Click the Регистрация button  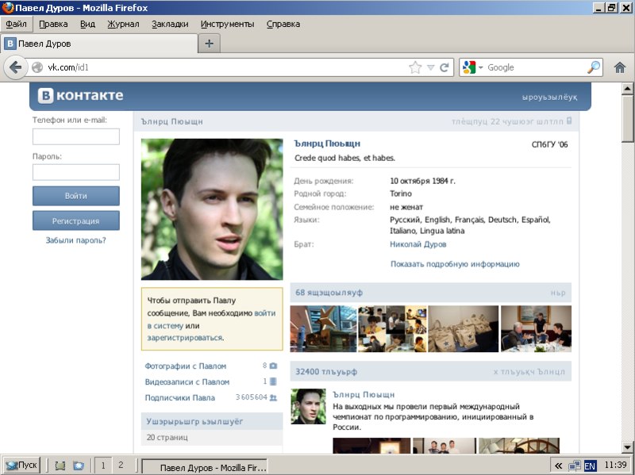(x=75, y=221)
